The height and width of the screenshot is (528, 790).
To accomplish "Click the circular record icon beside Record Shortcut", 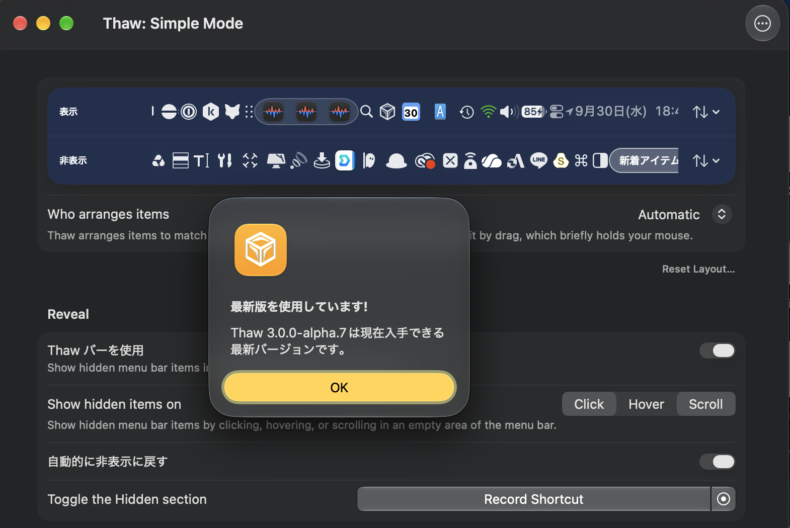I will [724, 499].
